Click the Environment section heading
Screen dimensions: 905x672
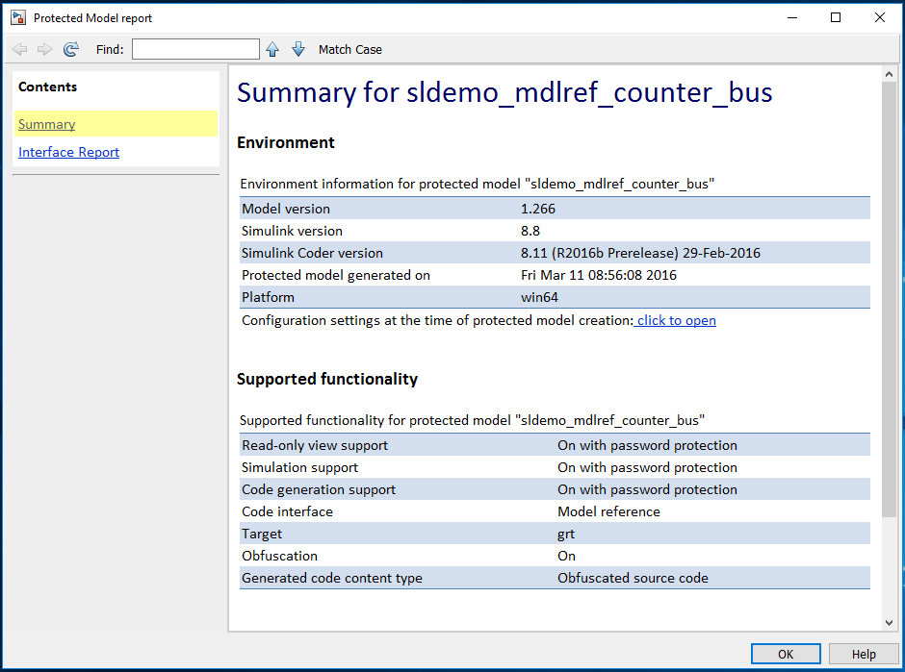[286, 142]
